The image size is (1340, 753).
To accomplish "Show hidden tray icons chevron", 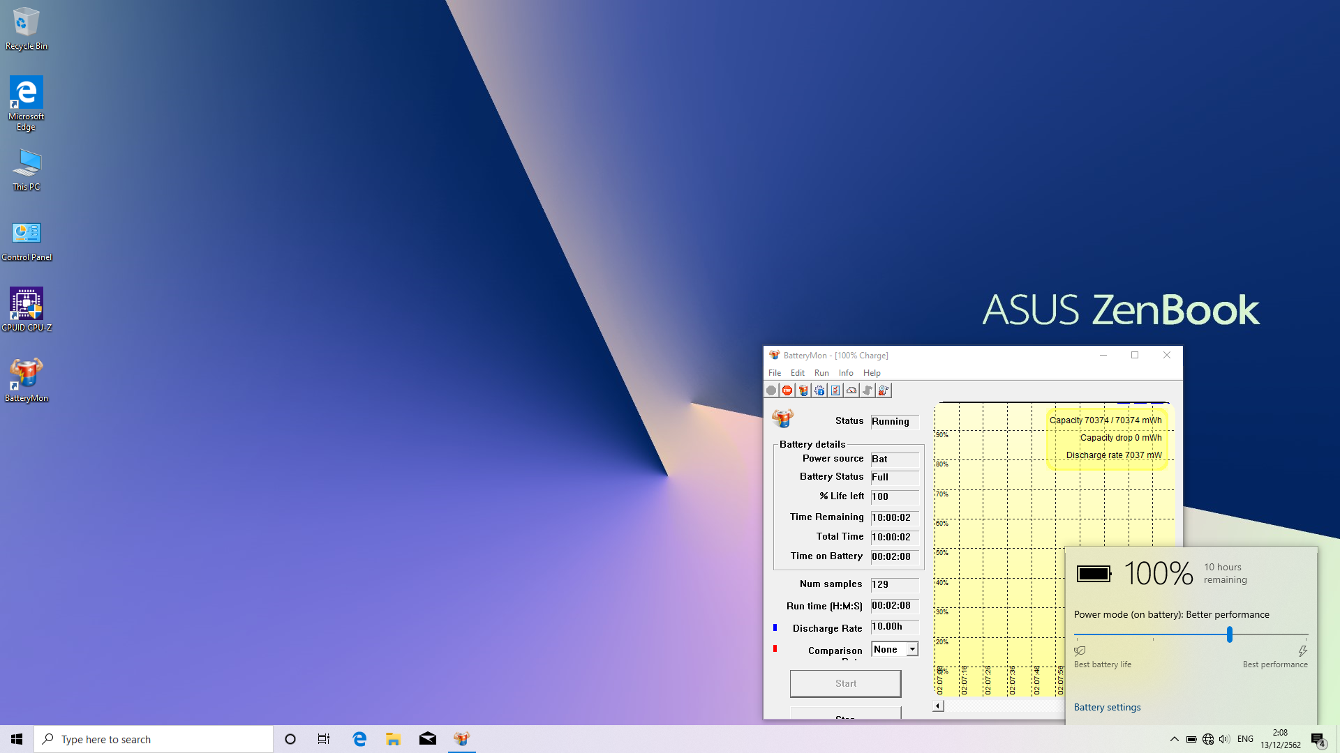I will [1174, 739].
